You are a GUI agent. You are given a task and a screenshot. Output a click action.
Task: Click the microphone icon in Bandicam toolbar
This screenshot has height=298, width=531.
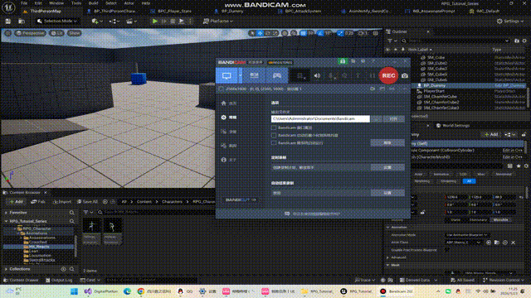coord(332,75)
